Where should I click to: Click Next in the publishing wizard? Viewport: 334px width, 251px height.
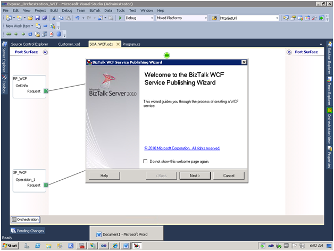(195, 176)
